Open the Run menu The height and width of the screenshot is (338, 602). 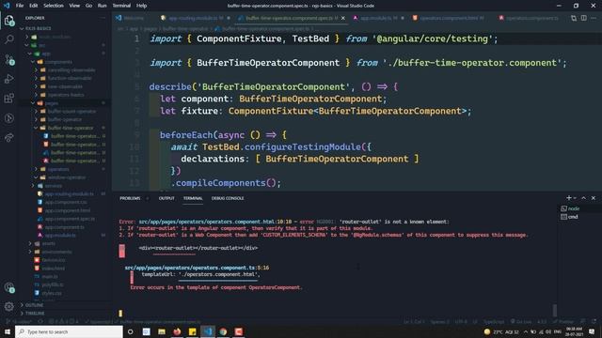(102, 6)
